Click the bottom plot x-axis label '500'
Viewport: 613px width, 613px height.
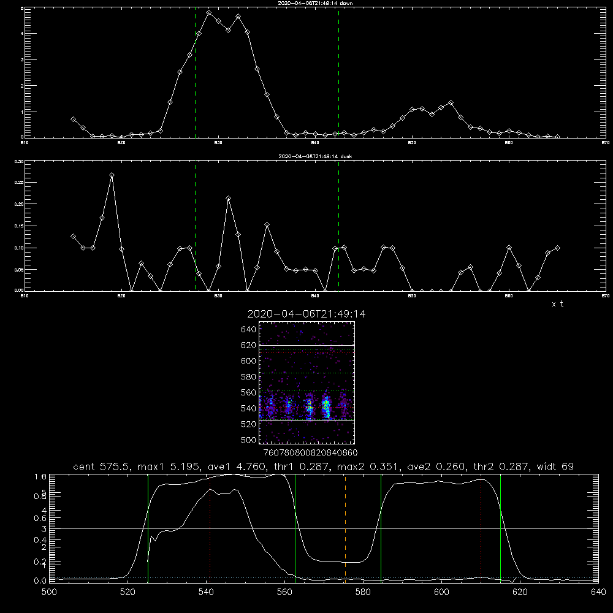click(49, 592)
